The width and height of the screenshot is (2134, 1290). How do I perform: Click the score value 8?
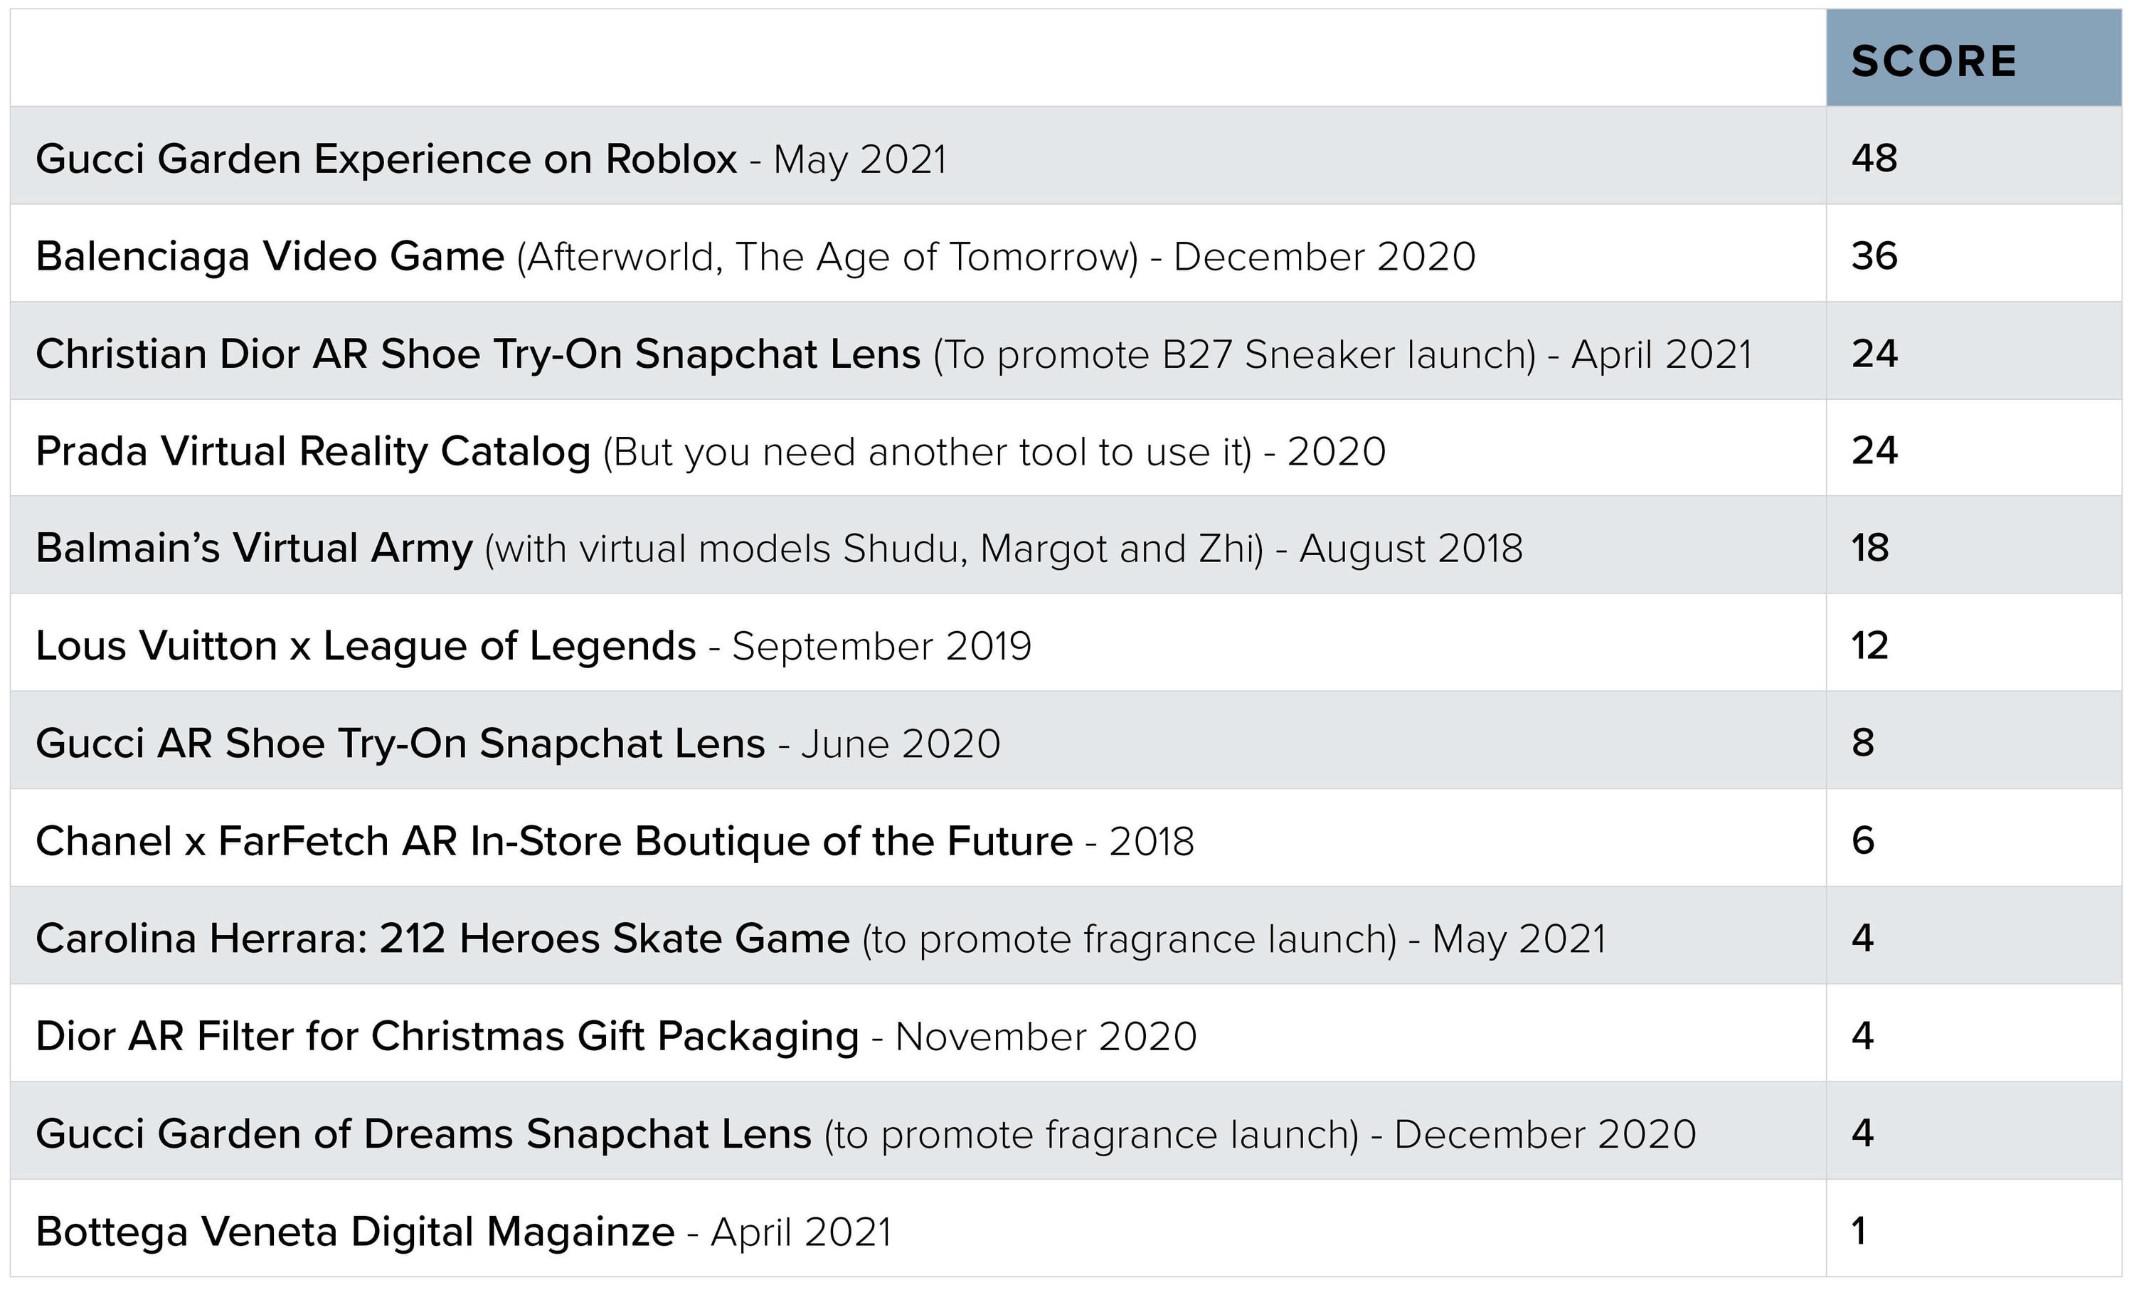[1863, 744]
